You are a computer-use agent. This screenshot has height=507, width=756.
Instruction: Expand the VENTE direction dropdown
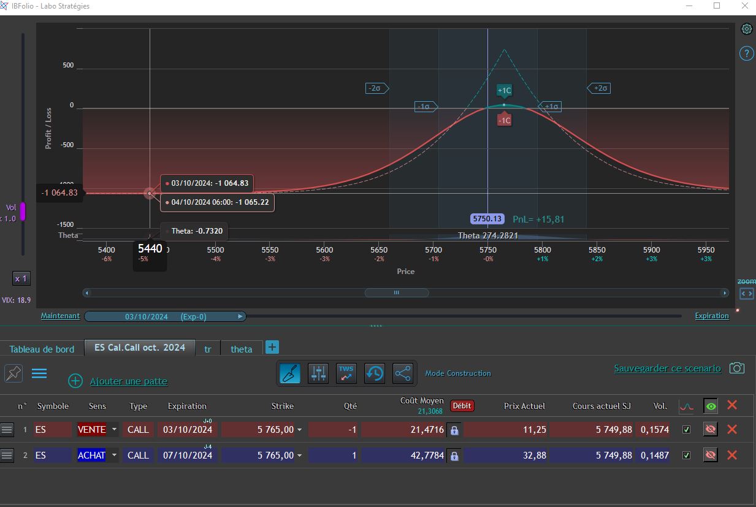tap(114, 430)
